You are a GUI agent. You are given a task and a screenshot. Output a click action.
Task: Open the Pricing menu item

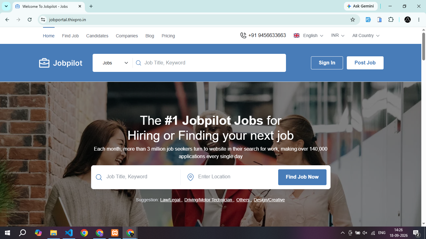[x=168, y=36]
